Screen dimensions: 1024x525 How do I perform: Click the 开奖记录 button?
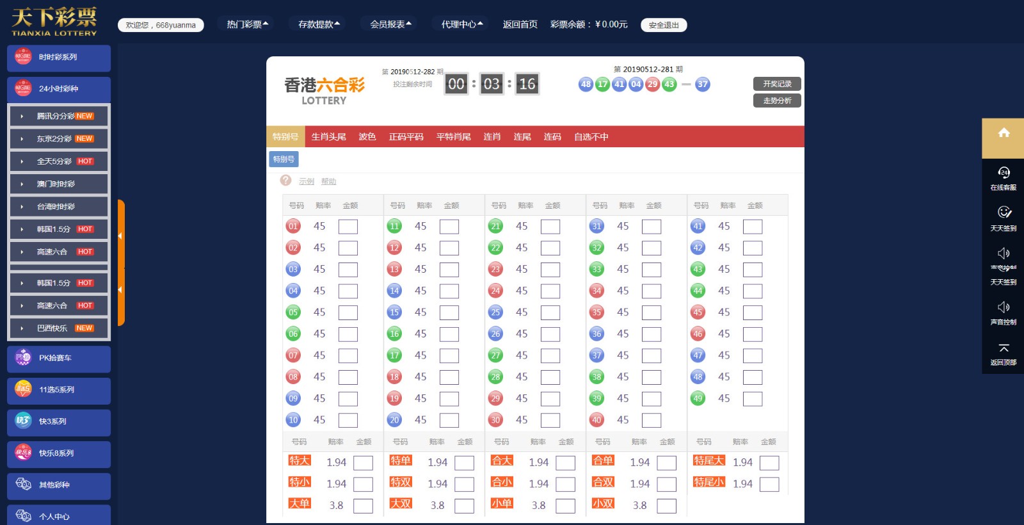(777, 84)
